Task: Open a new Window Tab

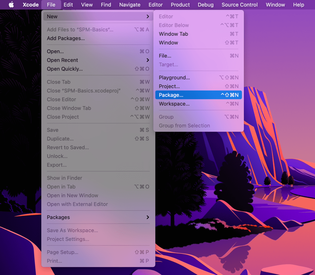Action: (173, 34)
